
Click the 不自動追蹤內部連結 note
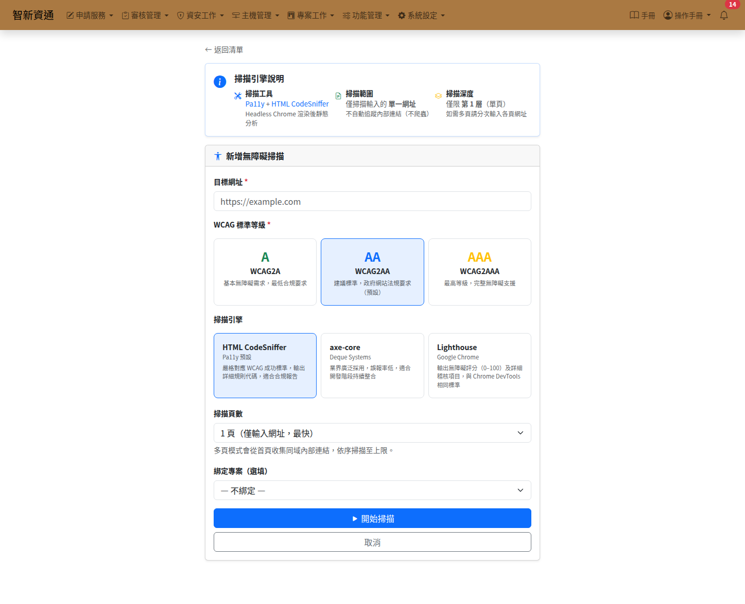click(x=388, y=114)
